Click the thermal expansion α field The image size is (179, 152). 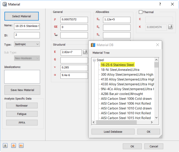point(74,75)
